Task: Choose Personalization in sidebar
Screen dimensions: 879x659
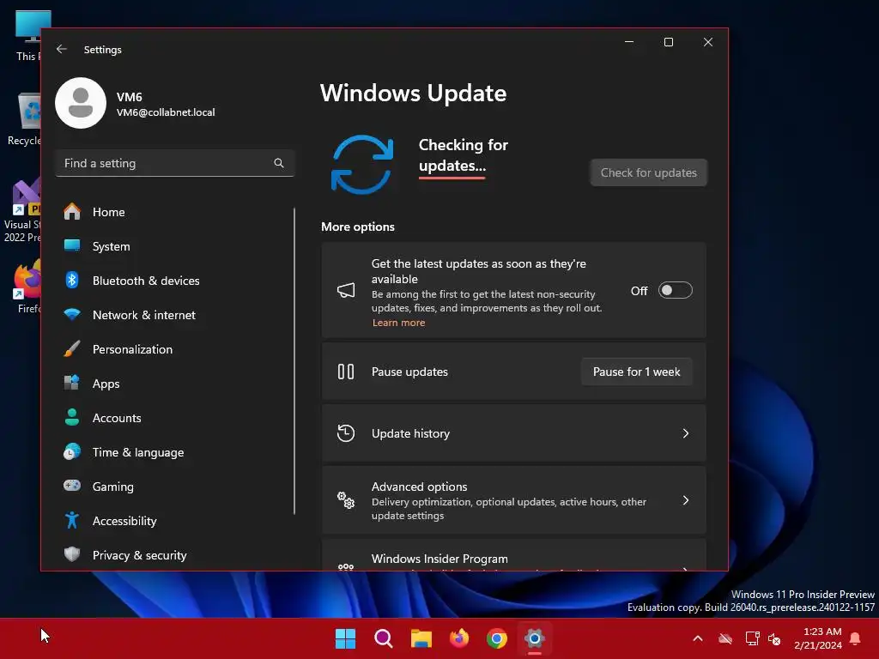Action: pyautogui.click(x=177, y=349)
